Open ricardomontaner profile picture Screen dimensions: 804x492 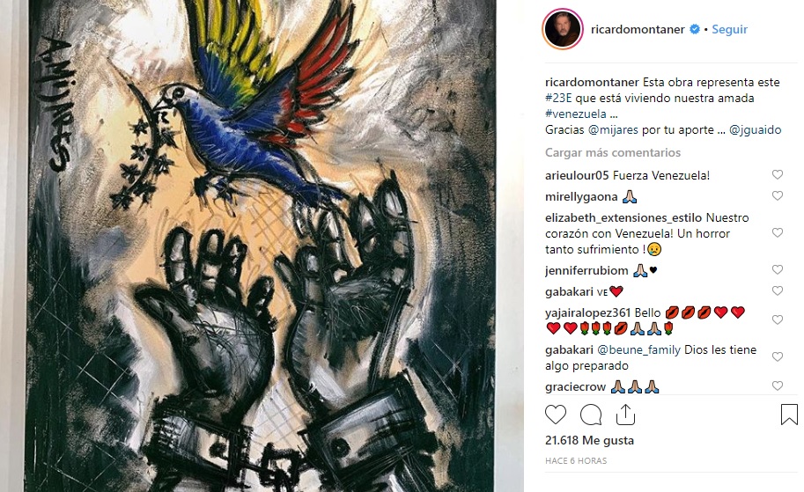[563, 29]
